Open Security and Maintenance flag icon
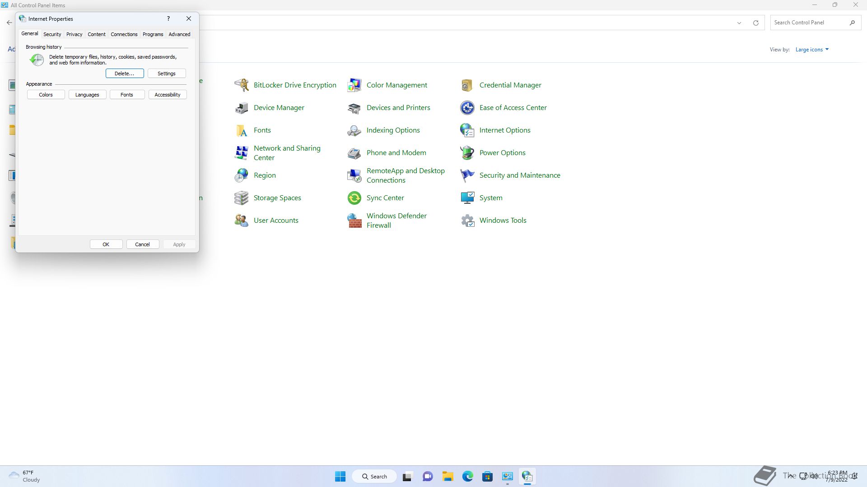 coord(467,175)
